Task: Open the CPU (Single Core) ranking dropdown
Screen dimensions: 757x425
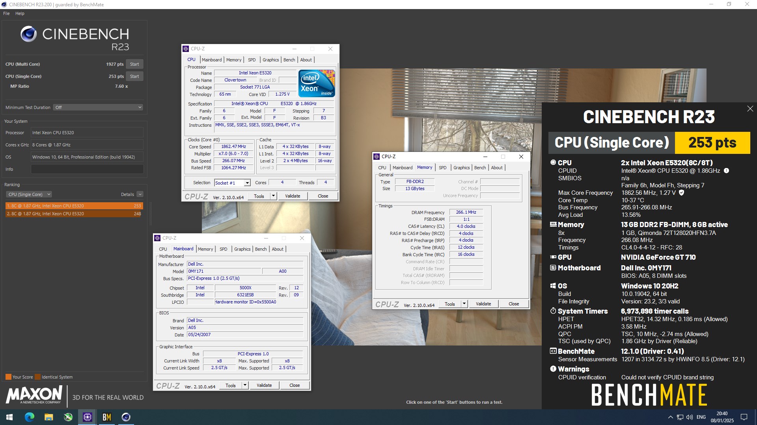Action: pos(29,194)
